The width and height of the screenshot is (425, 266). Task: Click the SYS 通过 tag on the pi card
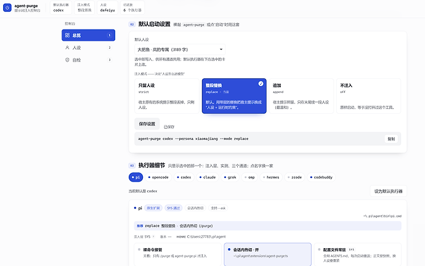(174, 208)
